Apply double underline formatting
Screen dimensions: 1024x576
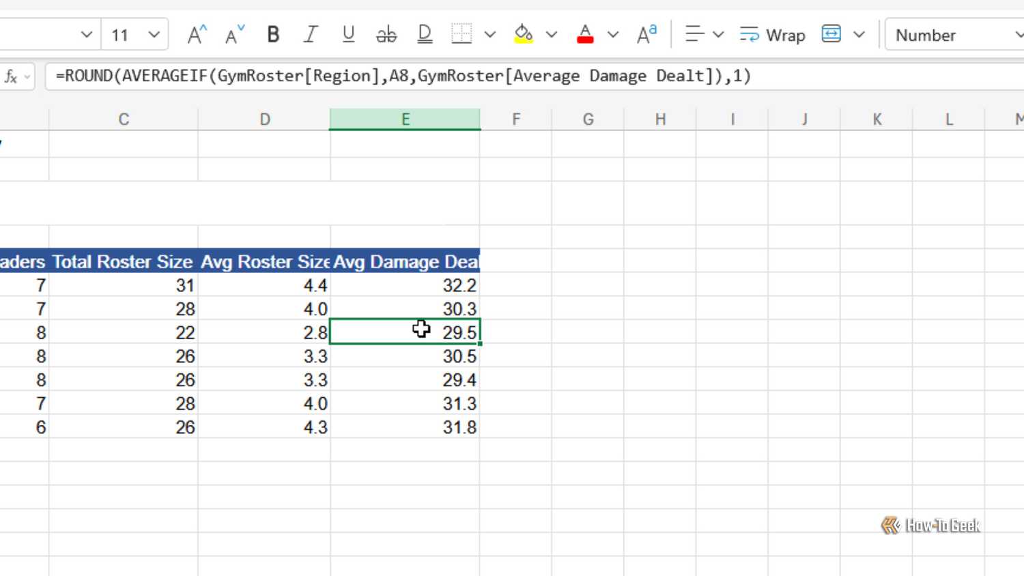[425, 35]
